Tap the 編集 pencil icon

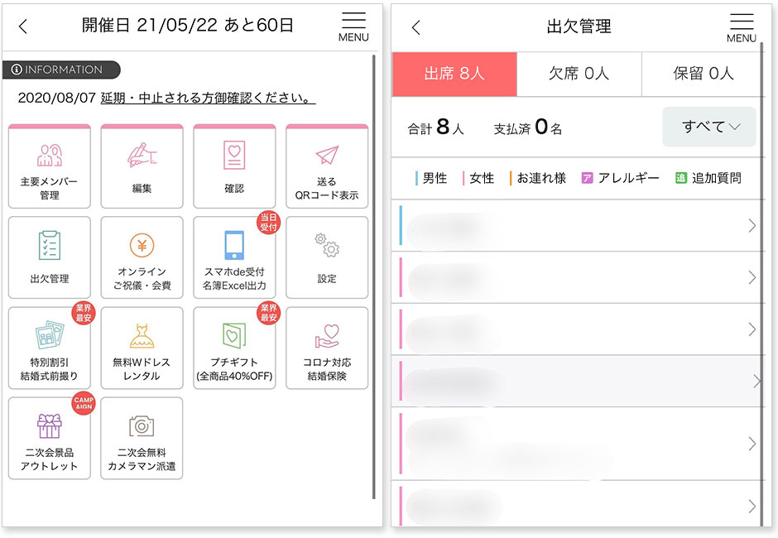142,156
